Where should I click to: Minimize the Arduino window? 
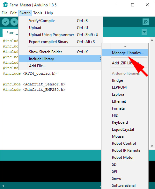tap(118, 5)
